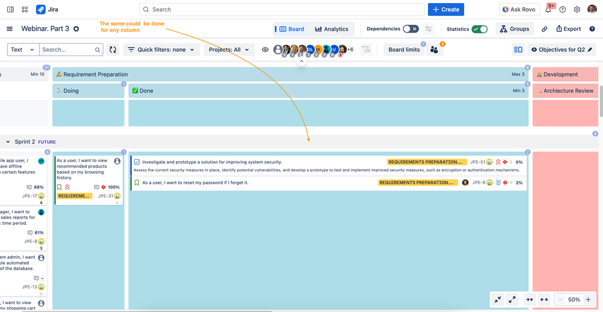This screenshot has height=312, width=603.
Task: Click the JPE-17 issue key
Action: click(x=30, y=196)
